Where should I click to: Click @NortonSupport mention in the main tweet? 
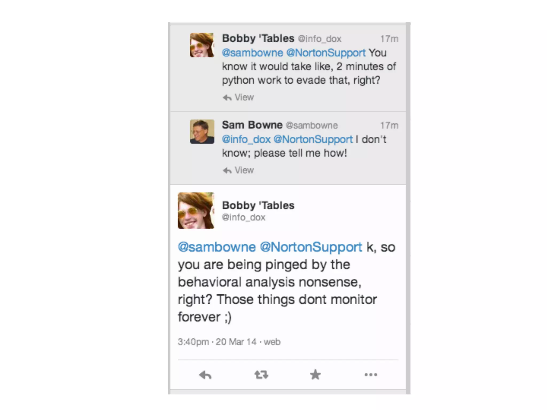(311, 247)
